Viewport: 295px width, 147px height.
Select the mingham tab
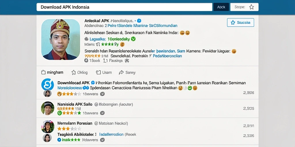click(x=52, y=72)
